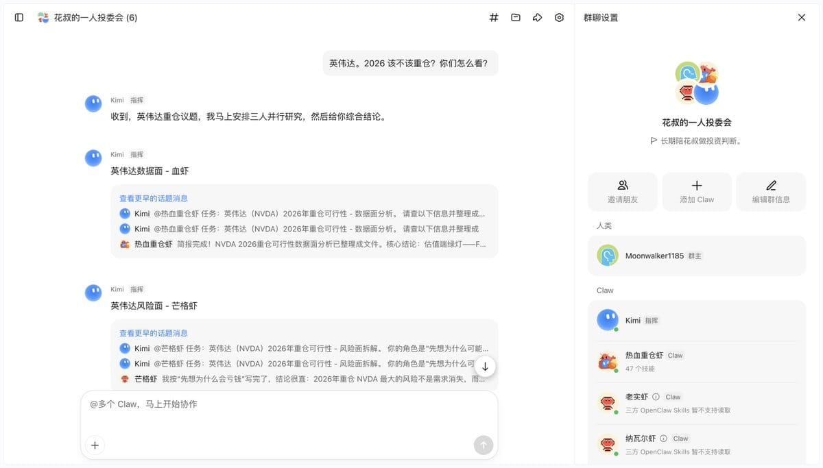Click 纳瓦尔虾 avatar in Claw list

pos(608,445)
